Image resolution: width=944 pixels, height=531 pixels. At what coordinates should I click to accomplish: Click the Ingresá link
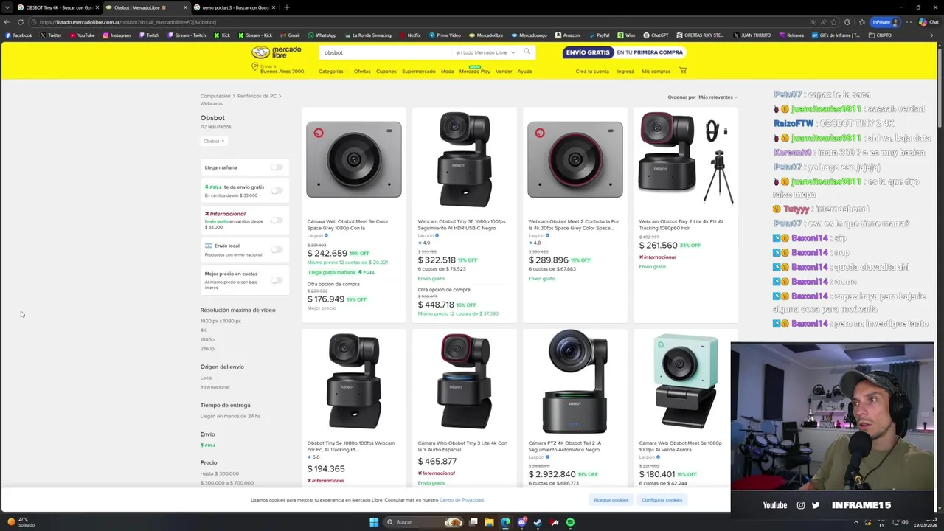click(625, 72)
